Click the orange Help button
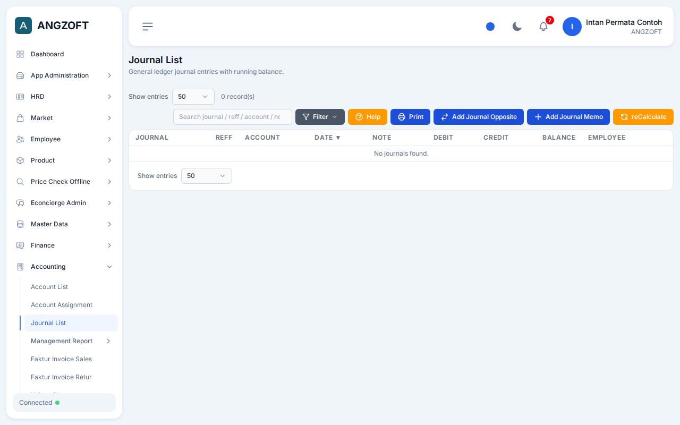680x425 pixels. [x=368, y=117]
